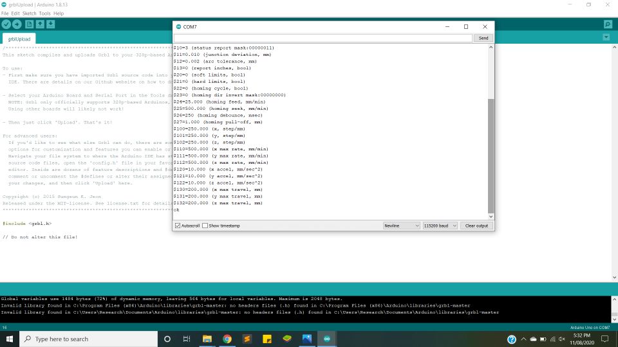Click the battery tray icon
The image size is (618, 347).
543,339
